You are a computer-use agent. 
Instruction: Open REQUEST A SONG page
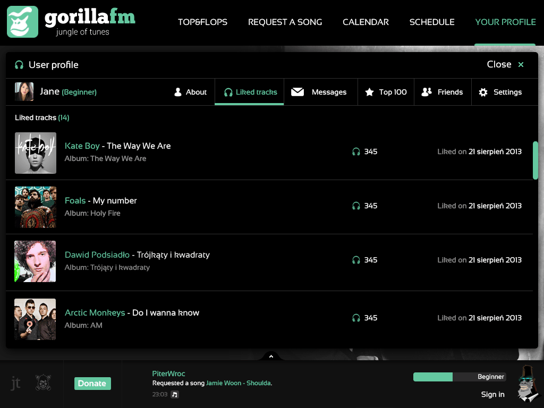285,22
